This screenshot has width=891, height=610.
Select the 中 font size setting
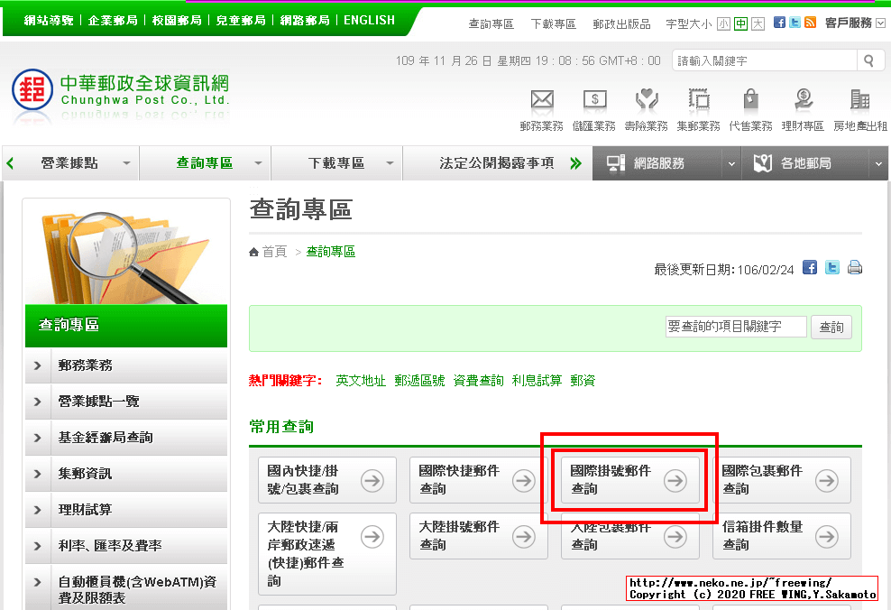point(739,22)
